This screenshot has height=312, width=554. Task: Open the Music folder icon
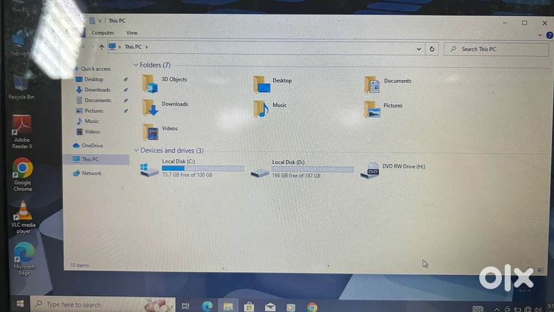click(x=260, y=109)
